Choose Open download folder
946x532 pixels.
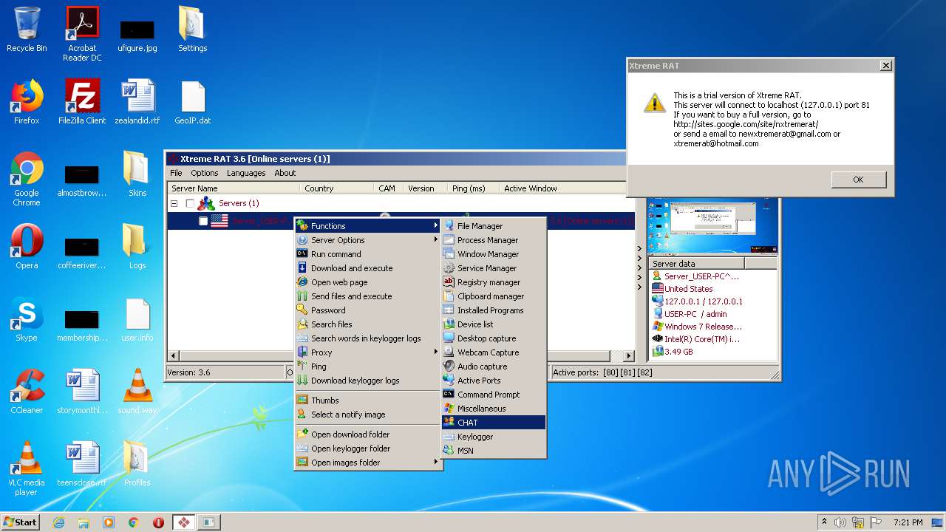368,434
